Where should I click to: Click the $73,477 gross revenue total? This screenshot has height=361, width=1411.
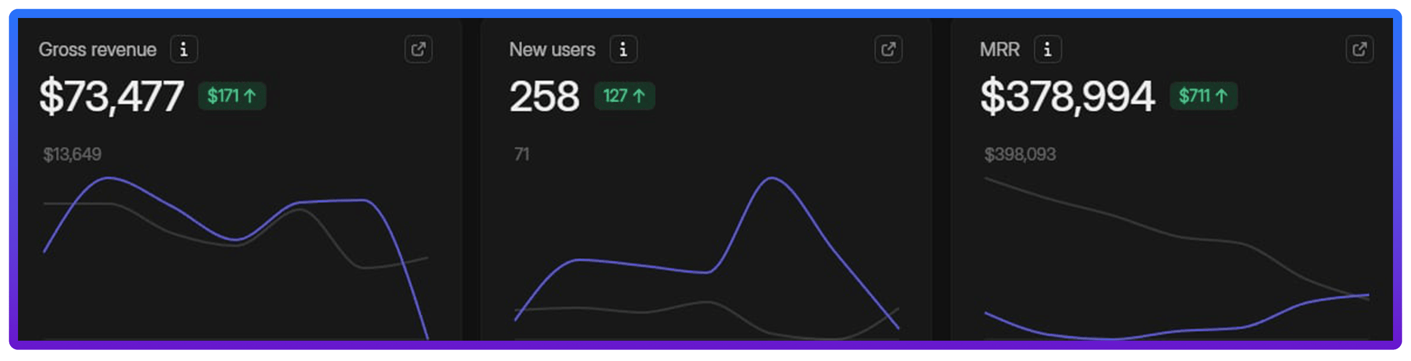tap(112, 96)
